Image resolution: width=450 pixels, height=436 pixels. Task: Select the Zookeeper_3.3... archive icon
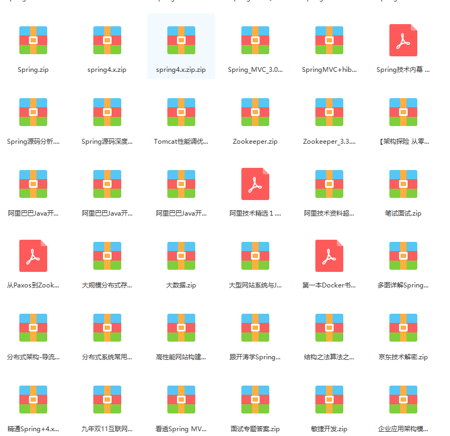click(329, 112)
